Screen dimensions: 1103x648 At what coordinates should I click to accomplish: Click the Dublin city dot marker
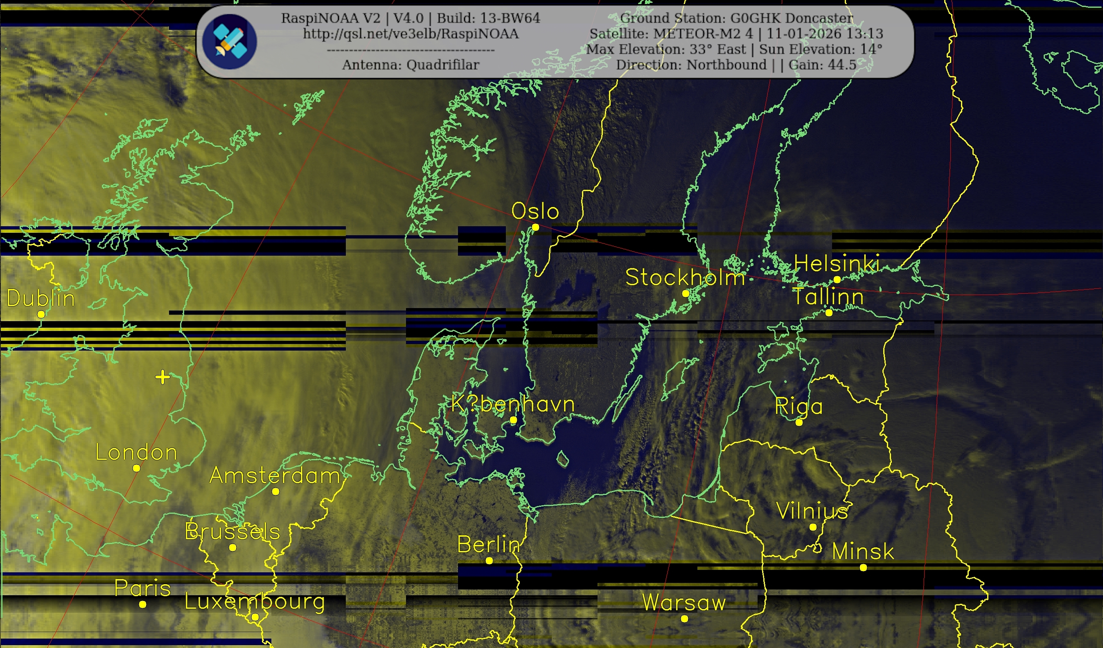pos(41,314)
